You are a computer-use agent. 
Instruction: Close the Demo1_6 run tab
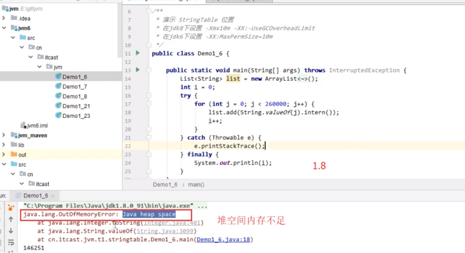pyautogui.click(x=53, y=196)
